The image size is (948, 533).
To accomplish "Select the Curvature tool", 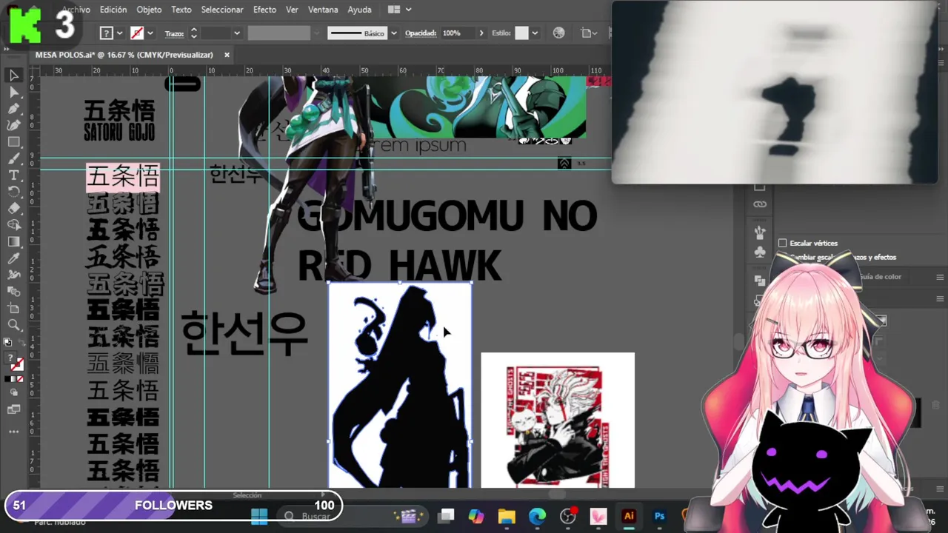I will [14, 125].
